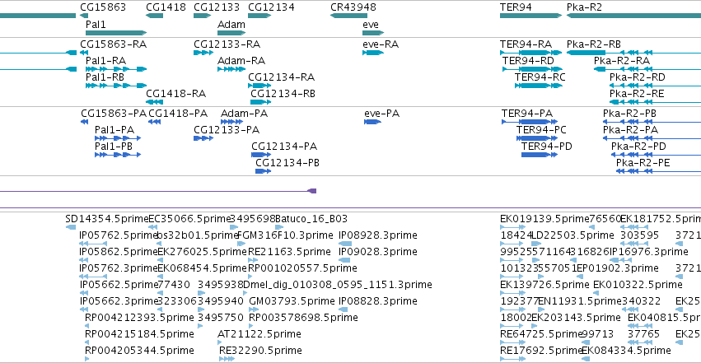Select EST SD14354.5prime

pos(107,219)
